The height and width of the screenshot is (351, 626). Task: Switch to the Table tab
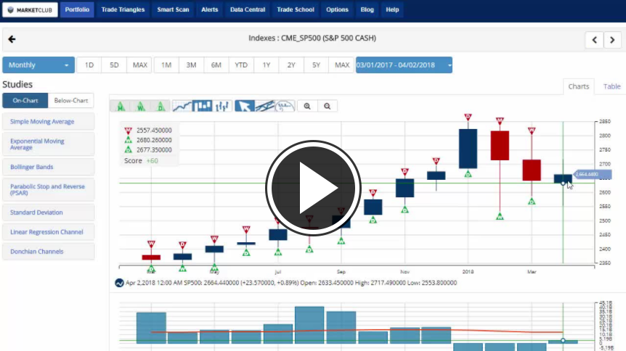point(611,86)
